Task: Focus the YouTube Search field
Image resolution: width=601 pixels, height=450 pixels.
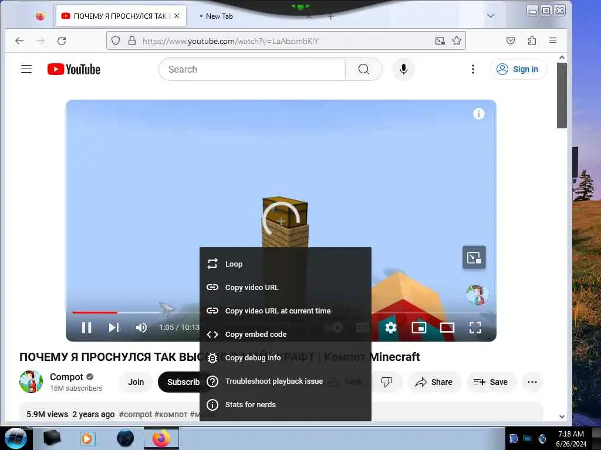Action: click(252, 69)
